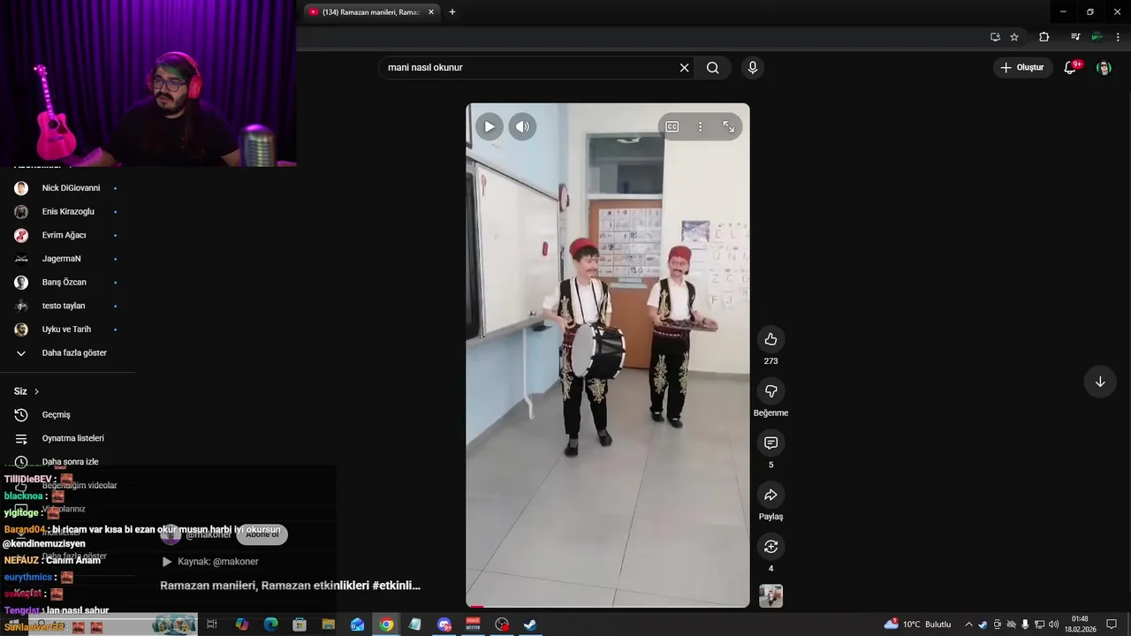1131x636 pixels.
Task: Open Enis Kirazoglu subscription
Action: click(x=67, y=212)
